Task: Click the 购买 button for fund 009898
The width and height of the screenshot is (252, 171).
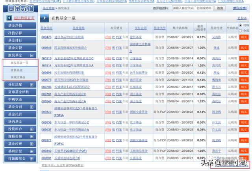Action: [244, 73]
